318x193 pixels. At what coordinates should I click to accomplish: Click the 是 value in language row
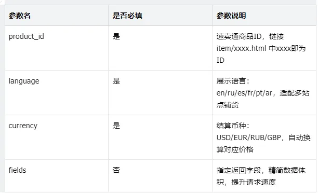(116, 81)
